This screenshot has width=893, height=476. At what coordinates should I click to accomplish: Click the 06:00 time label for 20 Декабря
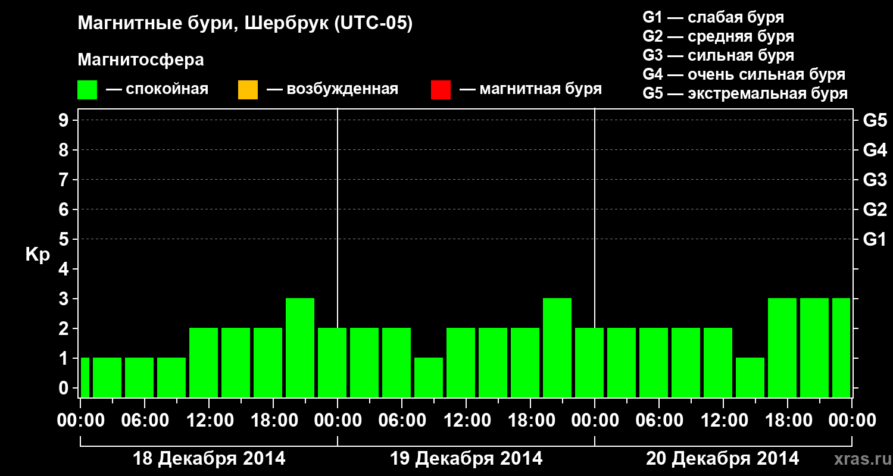(x=659, y=421)
